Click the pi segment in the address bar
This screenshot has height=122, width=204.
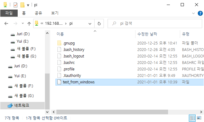71,23
